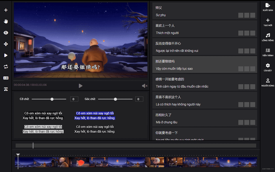Select the blue highlighted text style sample

(x=95, y=116)
